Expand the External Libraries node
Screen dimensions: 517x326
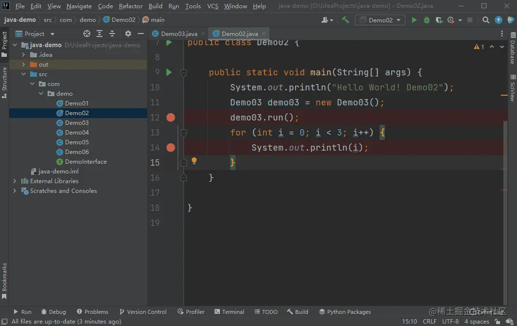[15, 181]
